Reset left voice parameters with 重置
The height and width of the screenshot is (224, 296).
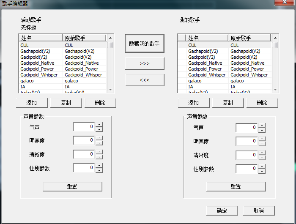click(x=72, y=187)
